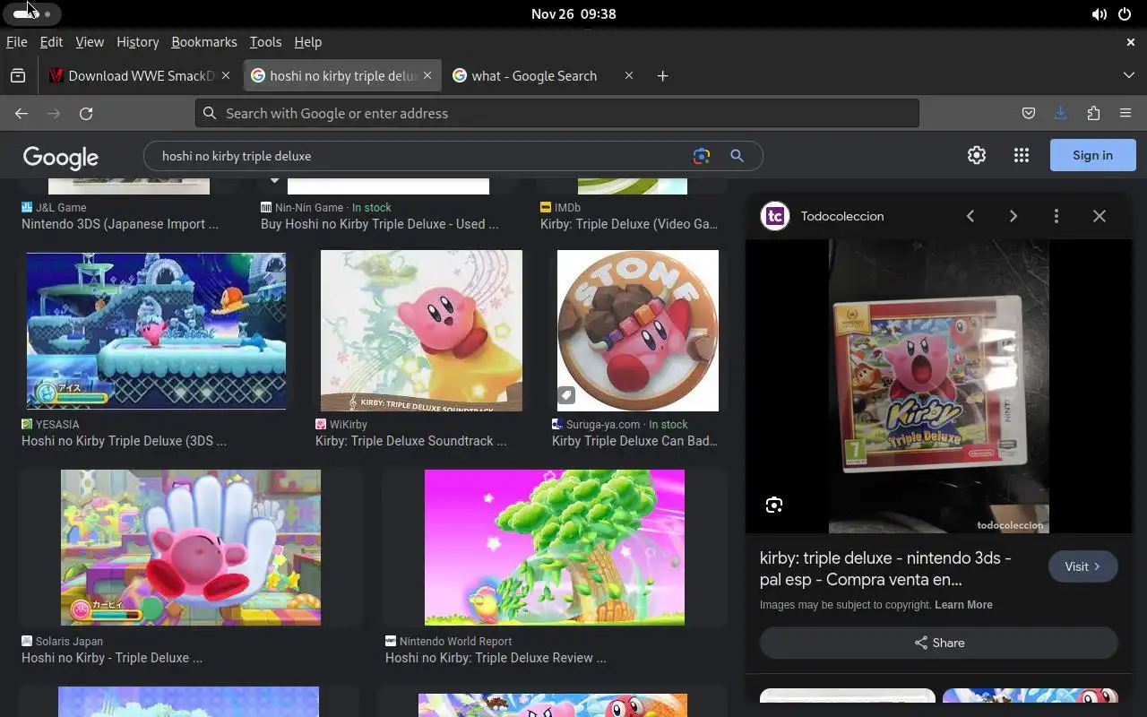Open Solaris Japan Hoshi no Kirby result link
This screenshot has height=717, width=1147.
112,658
